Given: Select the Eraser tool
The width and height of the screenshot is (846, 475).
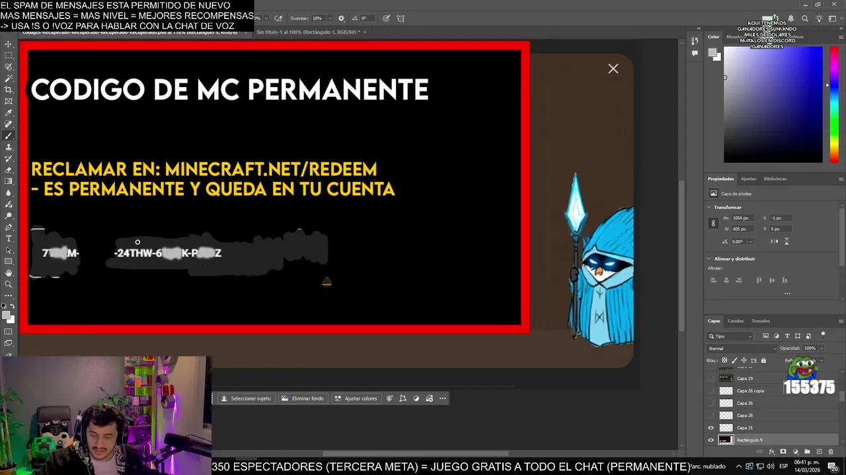Looking at the screenshot, I should point(9,170).
